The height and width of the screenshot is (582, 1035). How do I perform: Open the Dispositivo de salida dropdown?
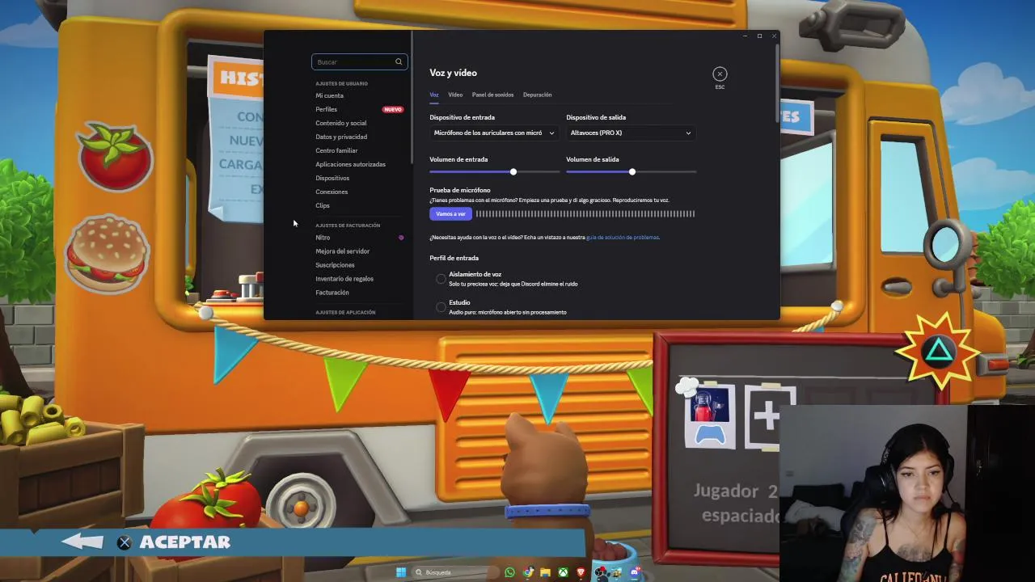(x=631, y=133)
